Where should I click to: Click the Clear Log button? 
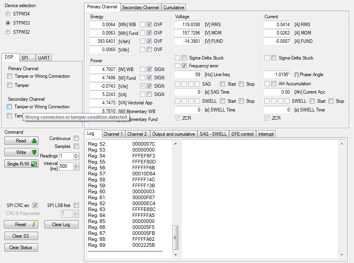coord(61,225)
